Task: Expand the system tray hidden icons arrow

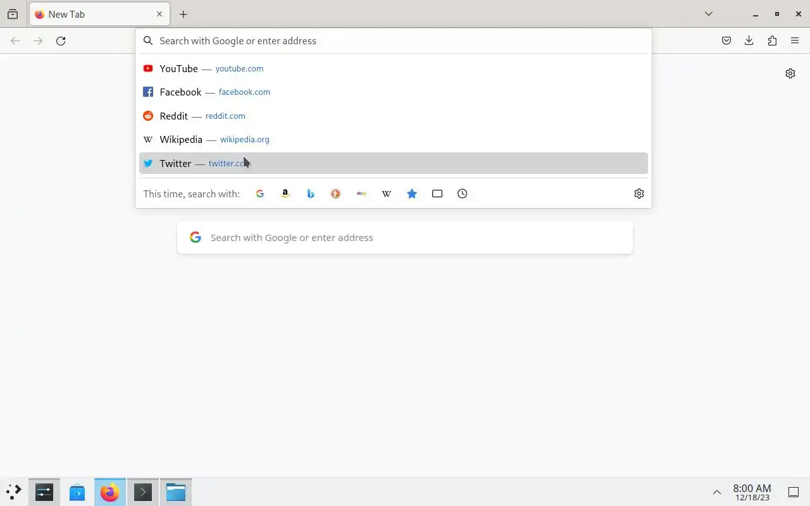Action: pyautogui.click(x=717, y=492)
